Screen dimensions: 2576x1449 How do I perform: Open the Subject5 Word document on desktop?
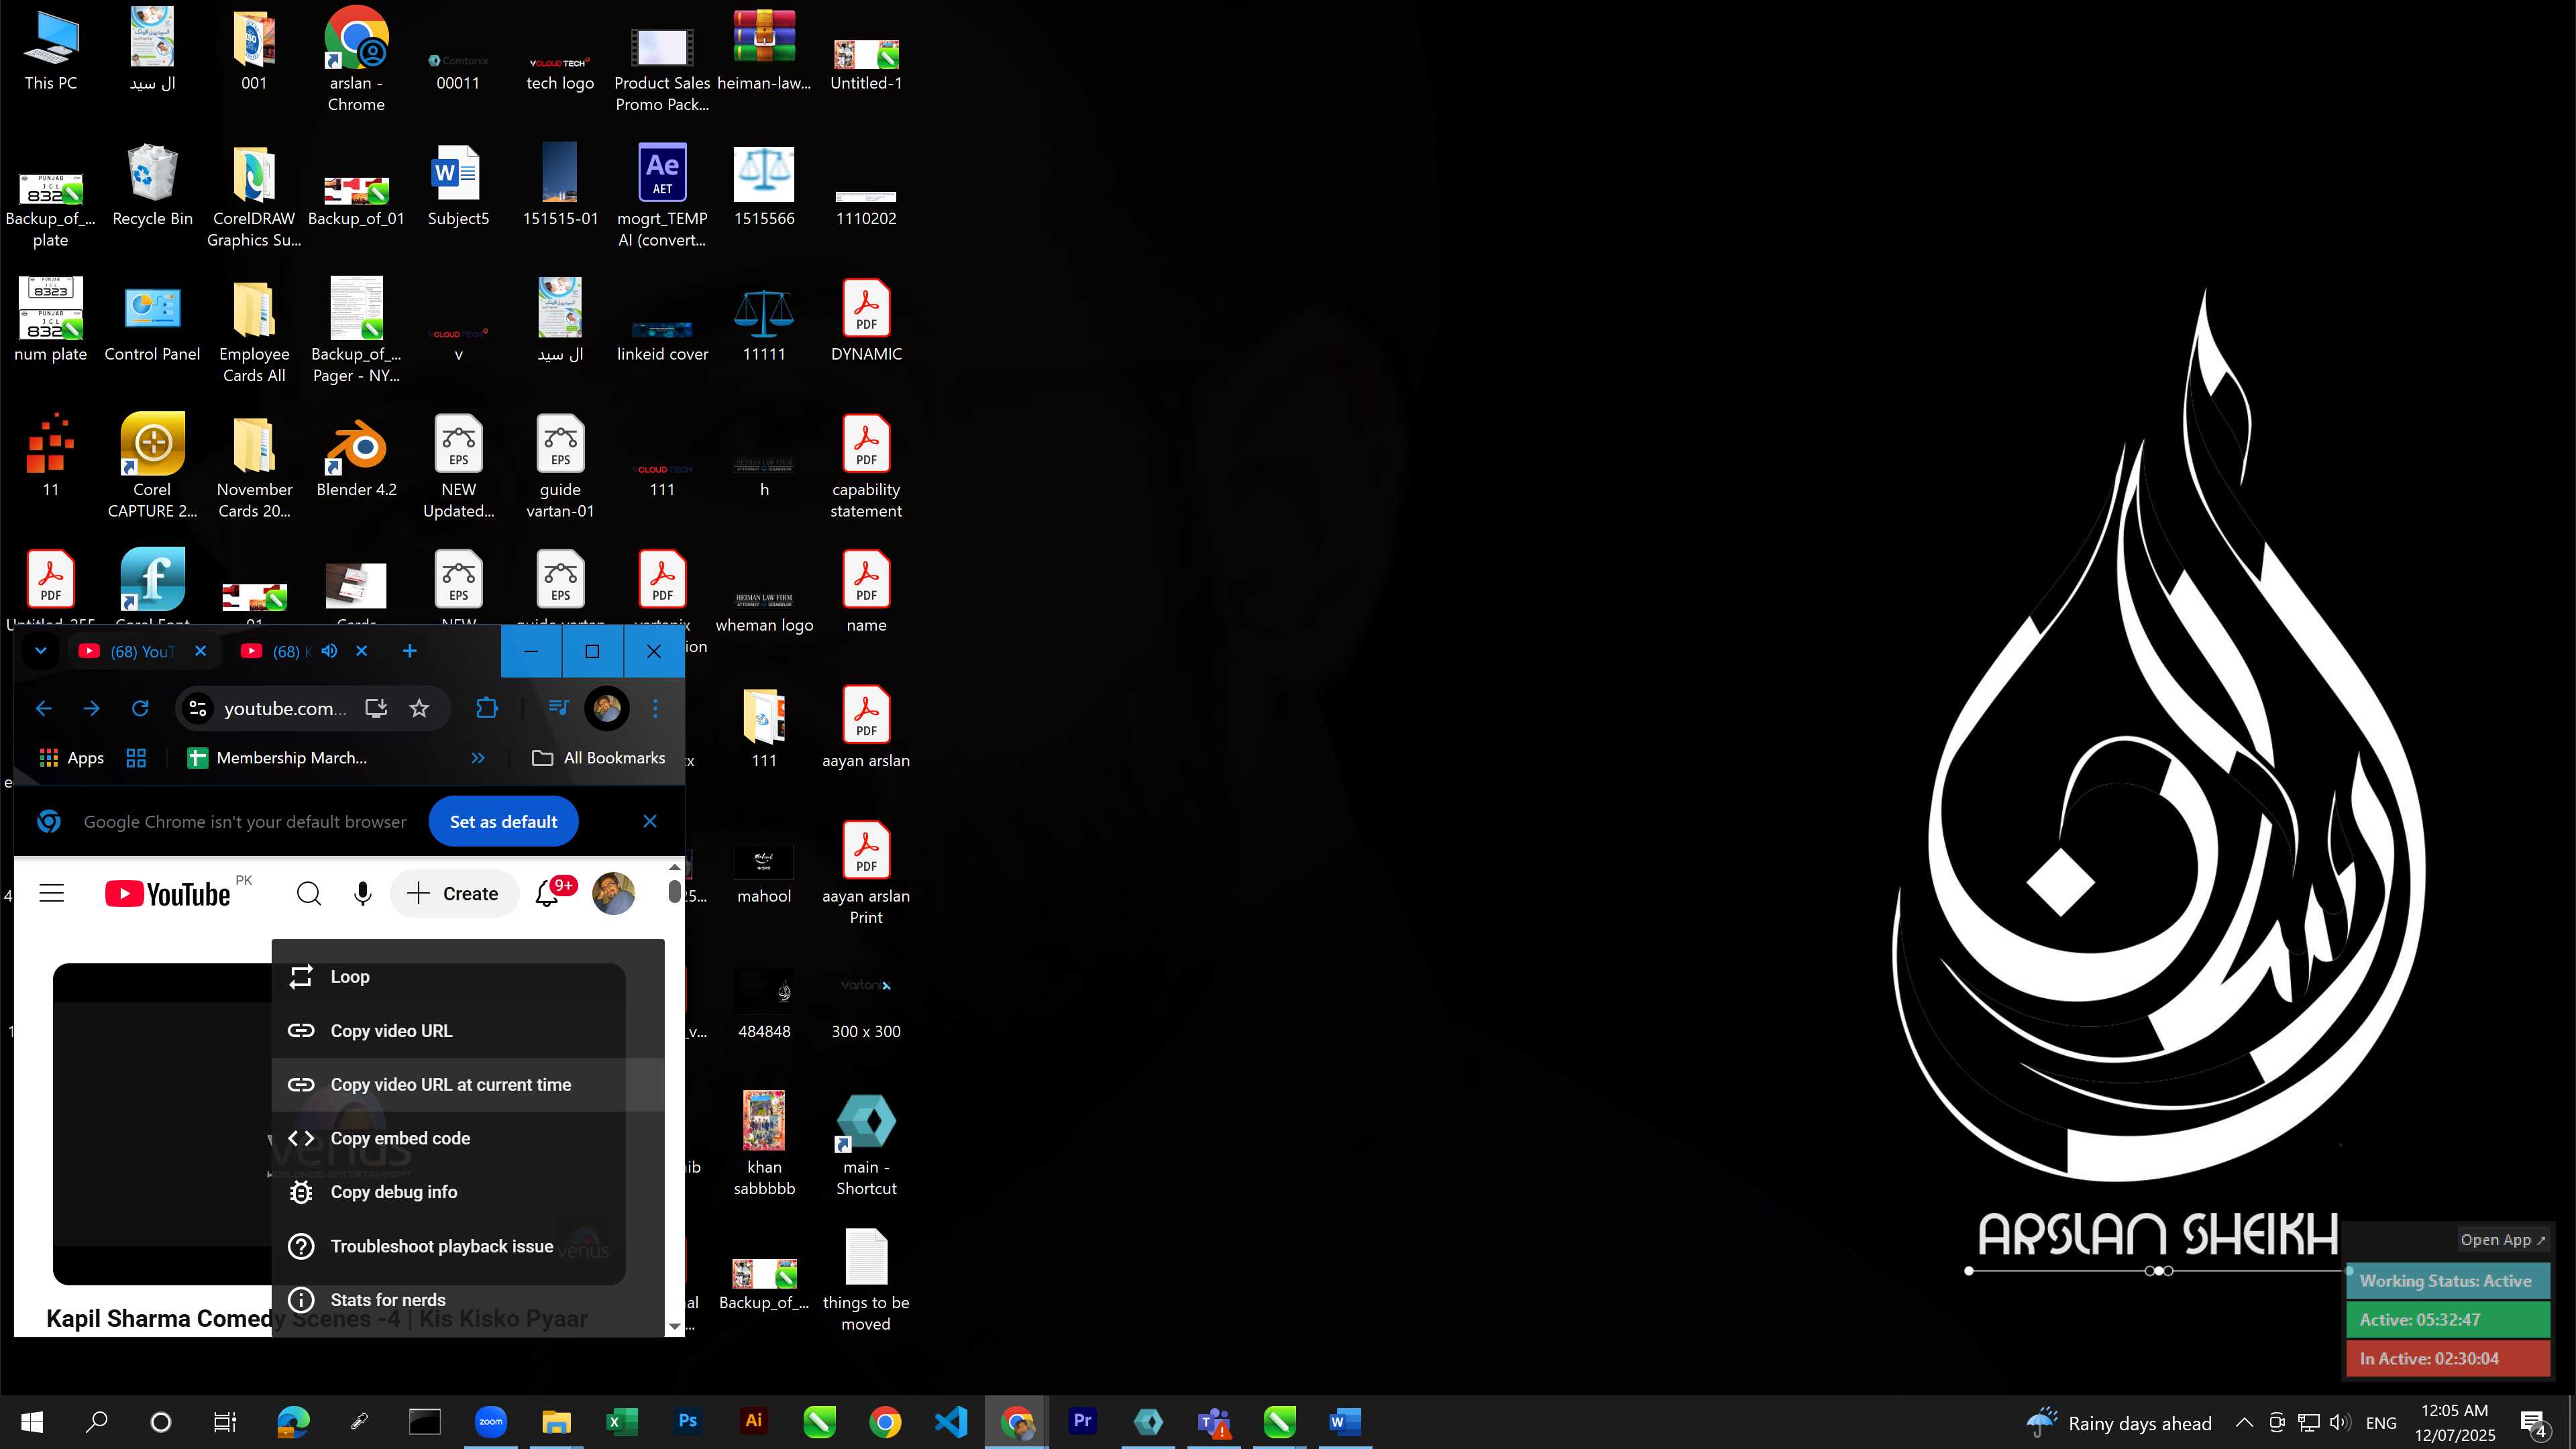pos(458,185)
